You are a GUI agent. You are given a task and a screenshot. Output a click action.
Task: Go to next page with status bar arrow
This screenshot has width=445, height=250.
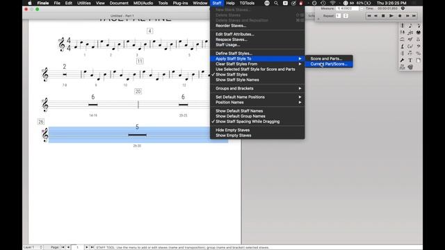pyautogui.click(x=86, y=247)
